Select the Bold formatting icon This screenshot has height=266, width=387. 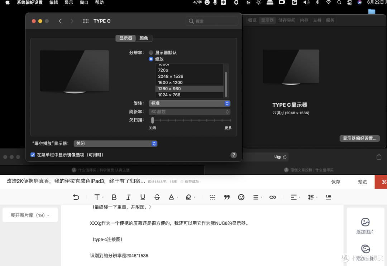coord(114,197)
